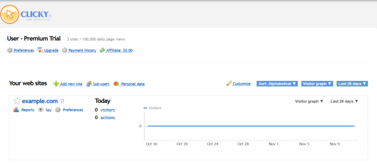Click the CLICKY Web Analytics wordmark

[36, 15]
